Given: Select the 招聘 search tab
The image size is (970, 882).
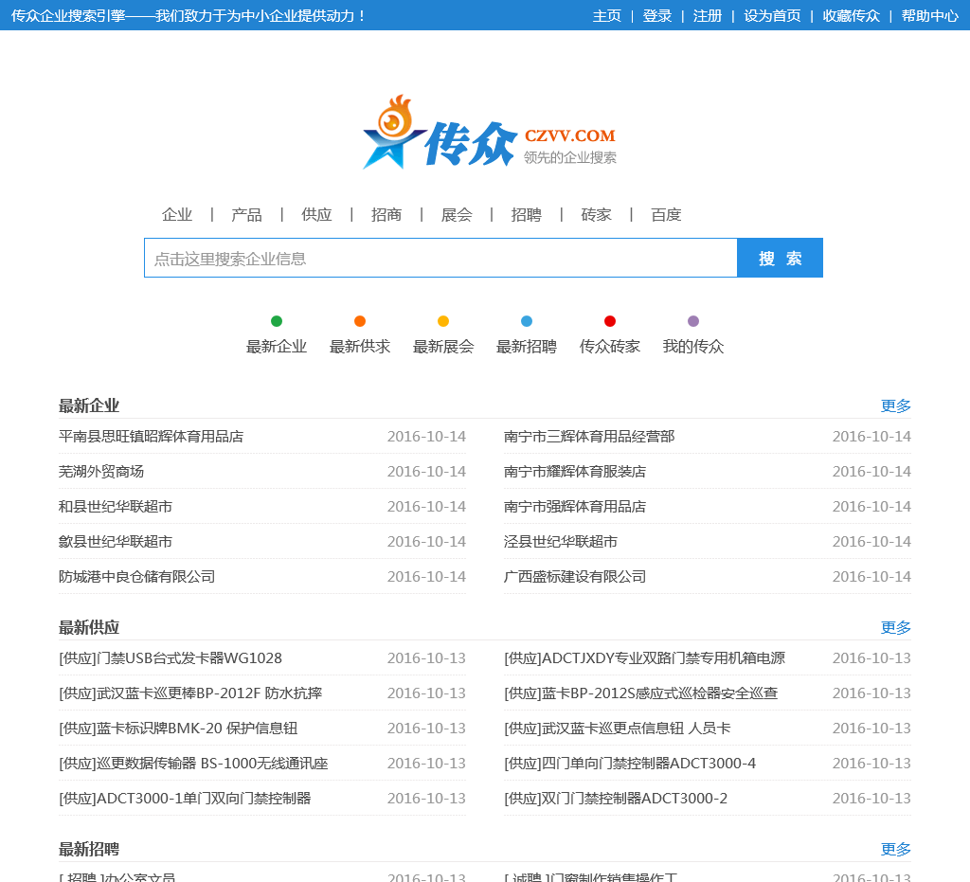Looking at the screenshot, I should coord(527,215).
